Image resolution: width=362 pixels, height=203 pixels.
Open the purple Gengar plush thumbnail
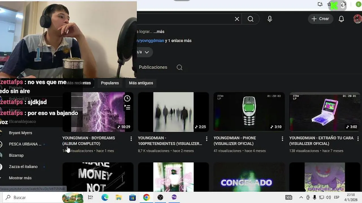click(325, 177)
